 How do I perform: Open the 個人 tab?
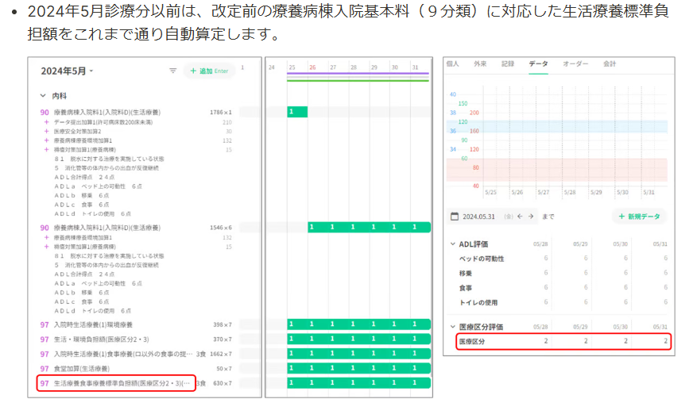point(452,64)
